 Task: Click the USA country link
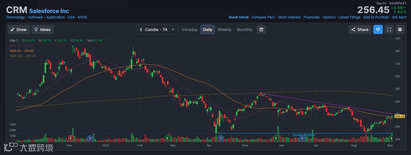71,17
